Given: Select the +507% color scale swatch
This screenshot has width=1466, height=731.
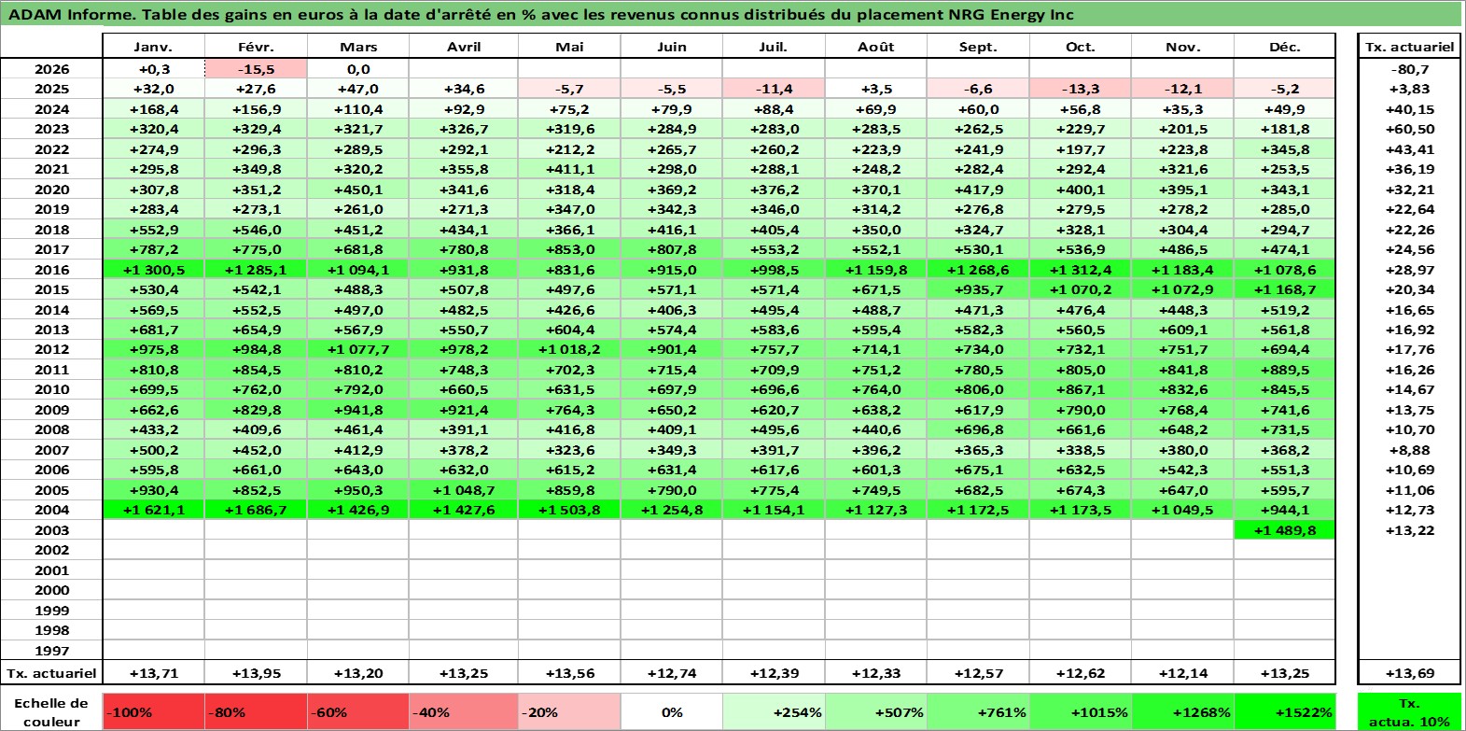Looking at the screenshot, I should pos(876,711).
